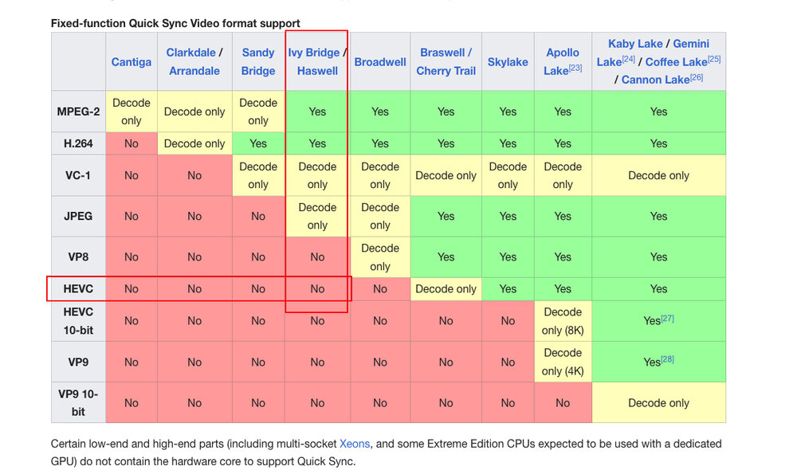Viewport: 797px width, 474px height.
Task: Select the MPEG-2 row header cell
Action: 77,112
